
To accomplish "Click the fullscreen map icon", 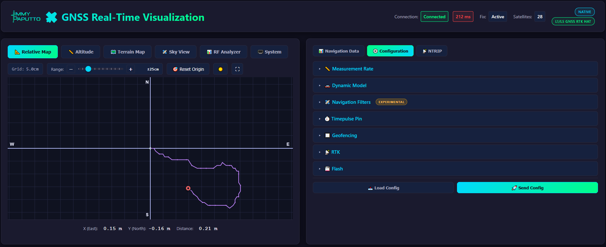I will point(237,69).
